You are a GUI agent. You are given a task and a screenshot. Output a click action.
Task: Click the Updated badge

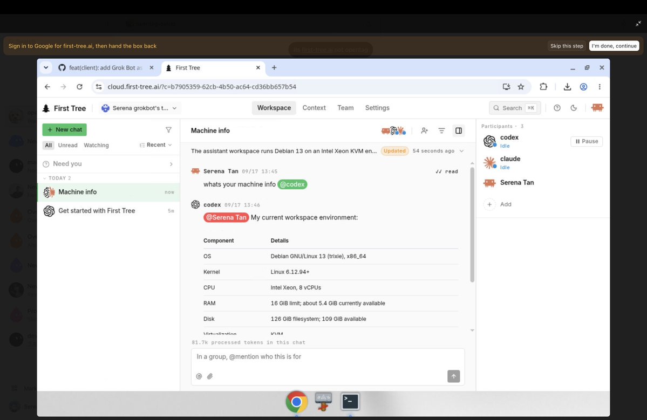[x=394, y=151]
